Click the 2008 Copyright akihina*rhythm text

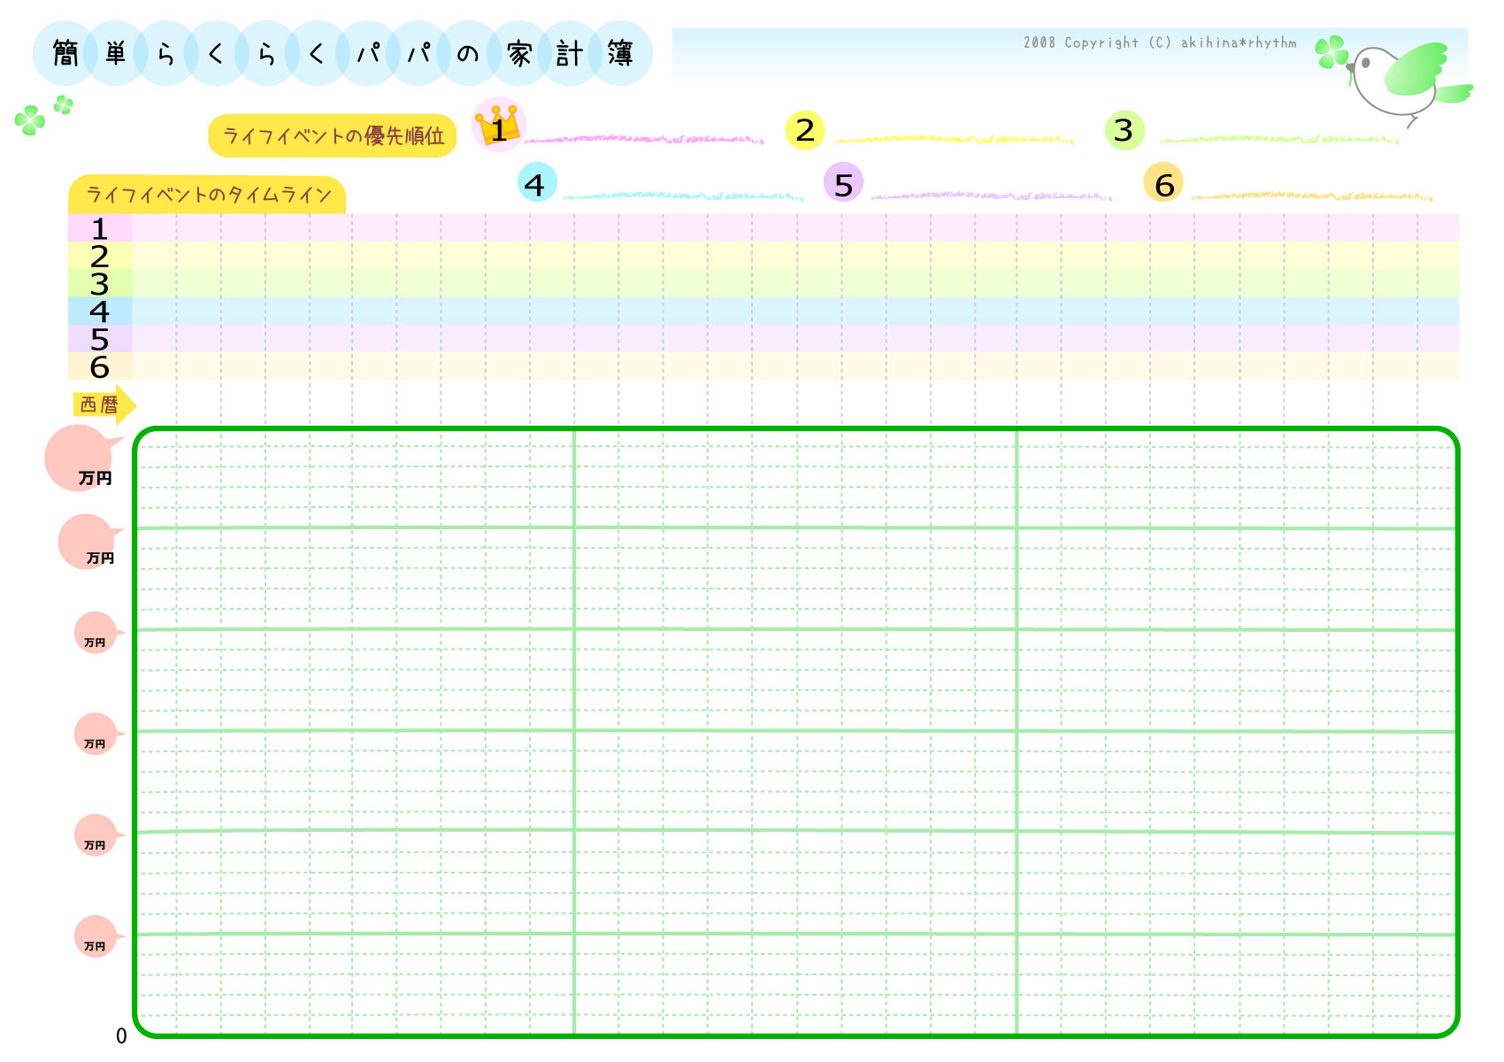point(1160,42)
